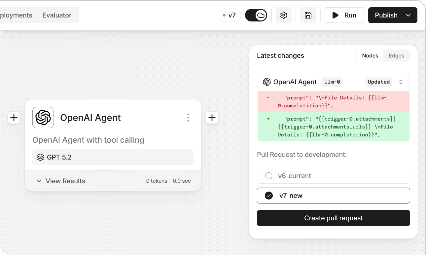
Task: Open the Publish dropdown arrow
Action: (x=408, y=15)
